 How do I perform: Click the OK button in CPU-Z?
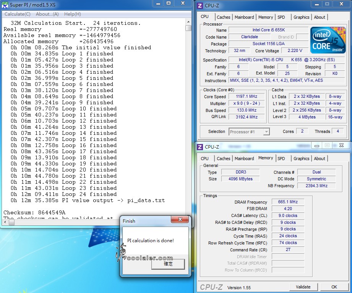tap(334, 287)
